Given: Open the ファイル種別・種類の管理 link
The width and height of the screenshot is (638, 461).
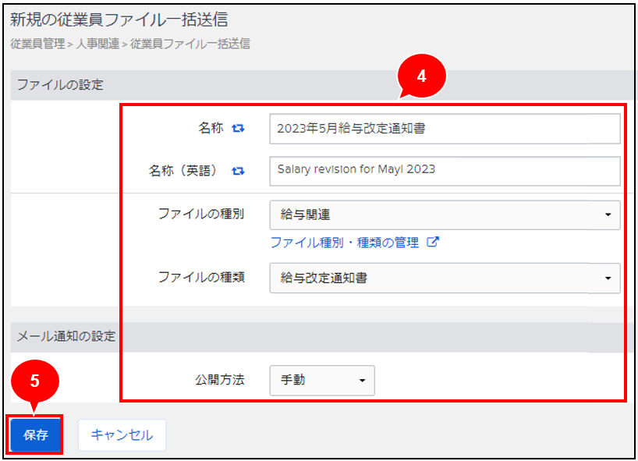Looking at the screenshot, I should pyautogui.click(x=345, y=243).
